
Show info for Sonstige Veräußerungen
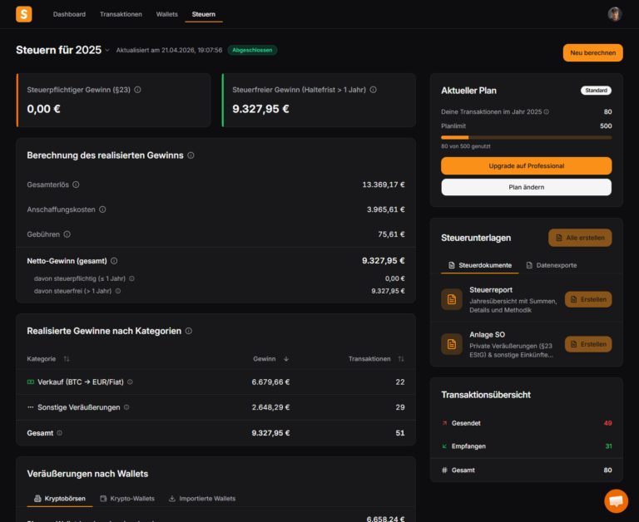(126, 407)
